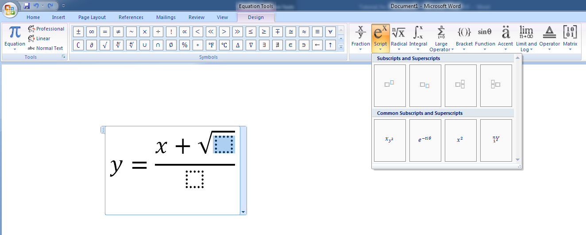Insert the increment (Δ) symbol
The height and width of the screenshot is (235, 586).
[238, 45]
